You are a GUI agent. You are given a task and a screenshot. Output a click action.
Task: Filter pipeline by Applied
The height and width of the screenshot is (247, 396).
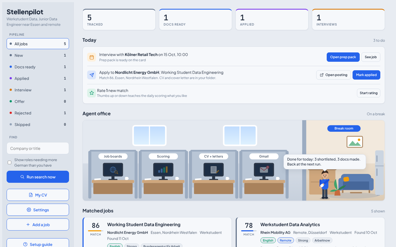(x=38, y=78)
